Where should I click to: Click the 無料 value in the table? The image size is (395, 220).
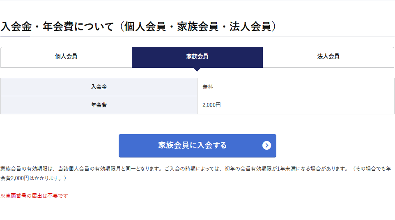pos(208,87)
